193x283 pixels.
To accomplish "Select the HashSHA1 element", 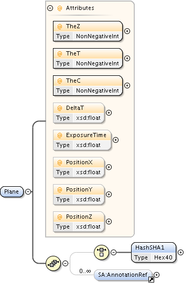I will coord(154,252).
